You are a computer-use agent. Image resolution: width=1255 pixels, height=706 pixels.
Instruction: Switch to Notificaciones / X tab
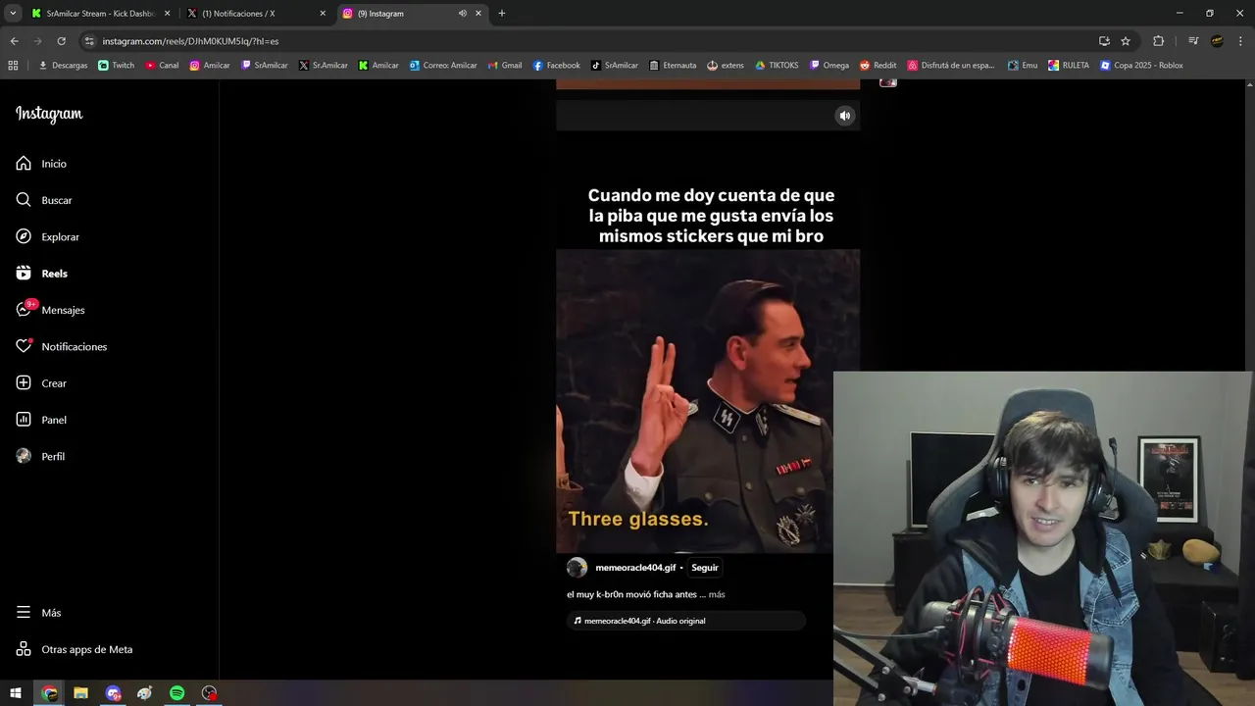click(x=257, y=14)
